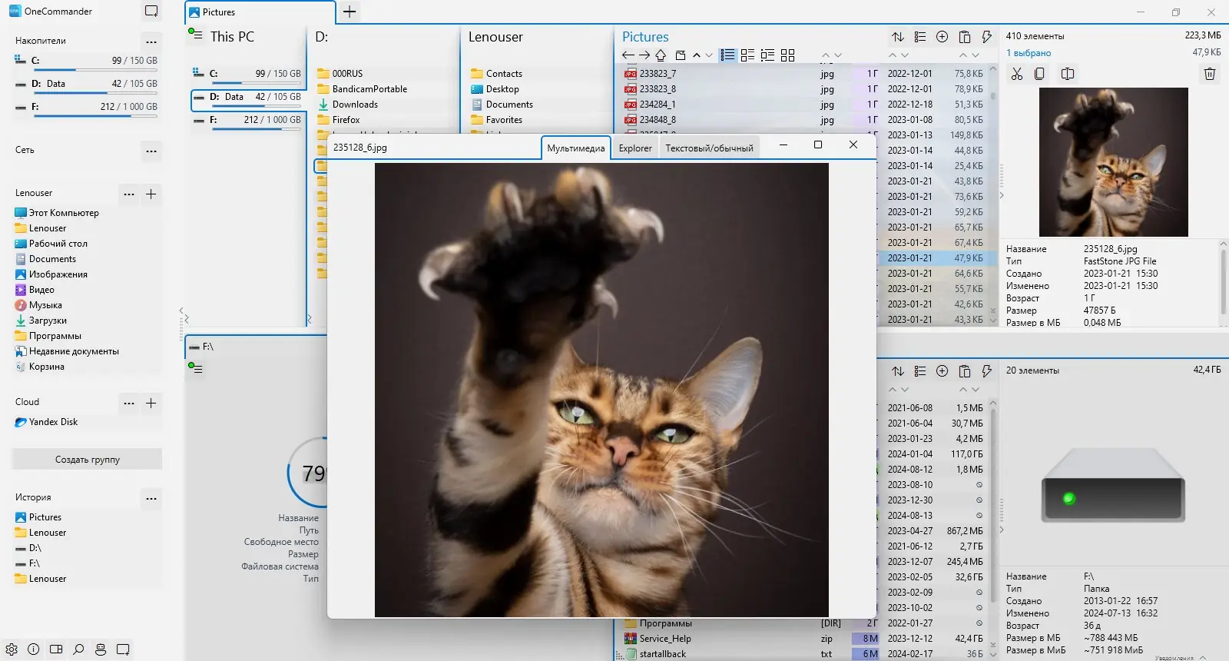
Task: Select the Pictures tab at the top
Action: click(260, 12)
